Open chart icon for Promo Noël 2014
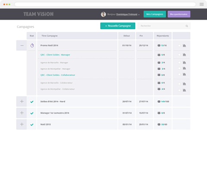This screenshot has height=170, width=207. [184, 46]
